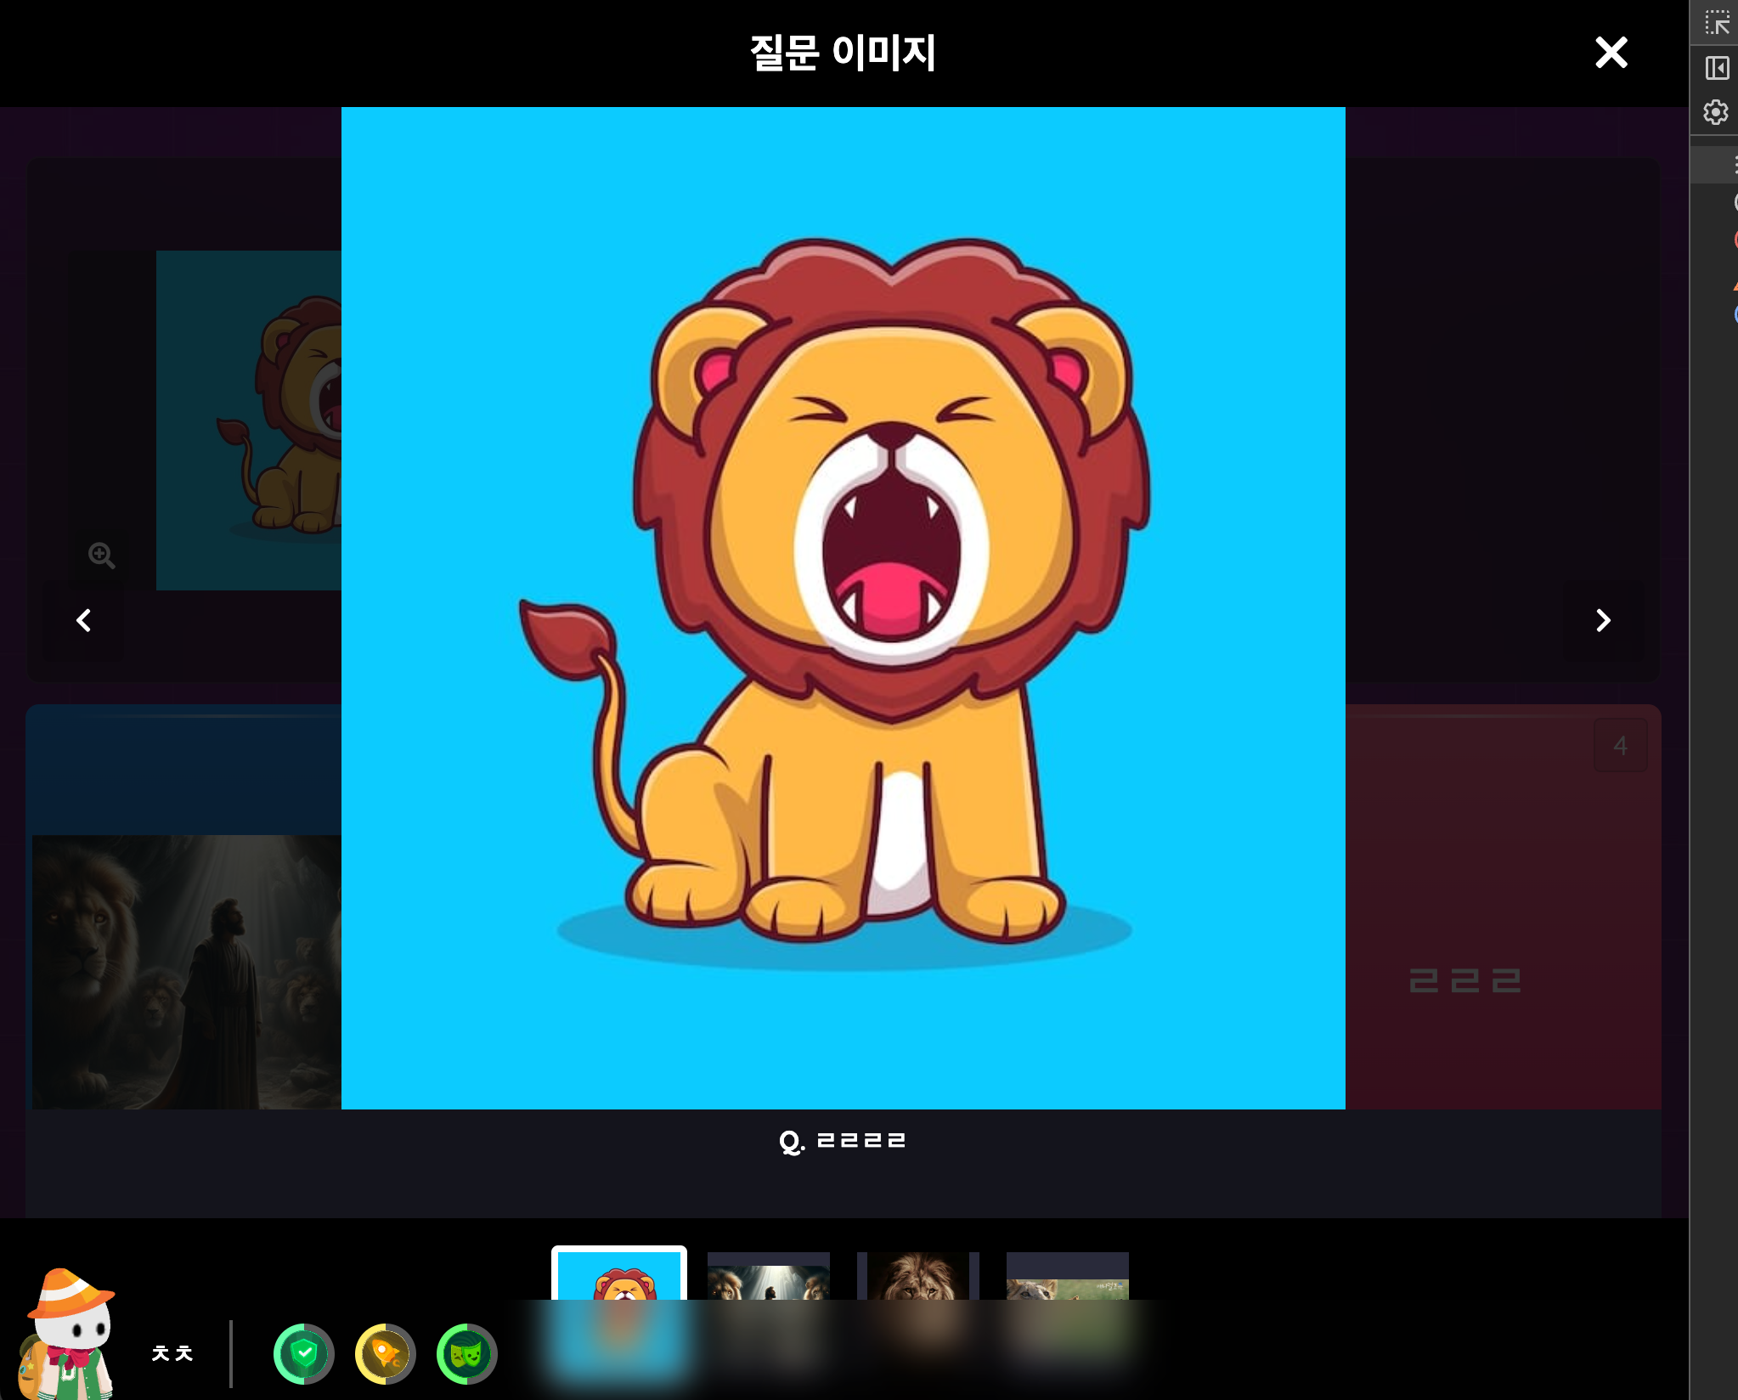Advance to next image with right chevron
Viewport: 1738px width, 1400px height.
(1603, 620)
